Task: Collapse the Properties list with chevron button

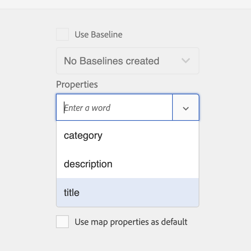Action: [x=186, y=107]
